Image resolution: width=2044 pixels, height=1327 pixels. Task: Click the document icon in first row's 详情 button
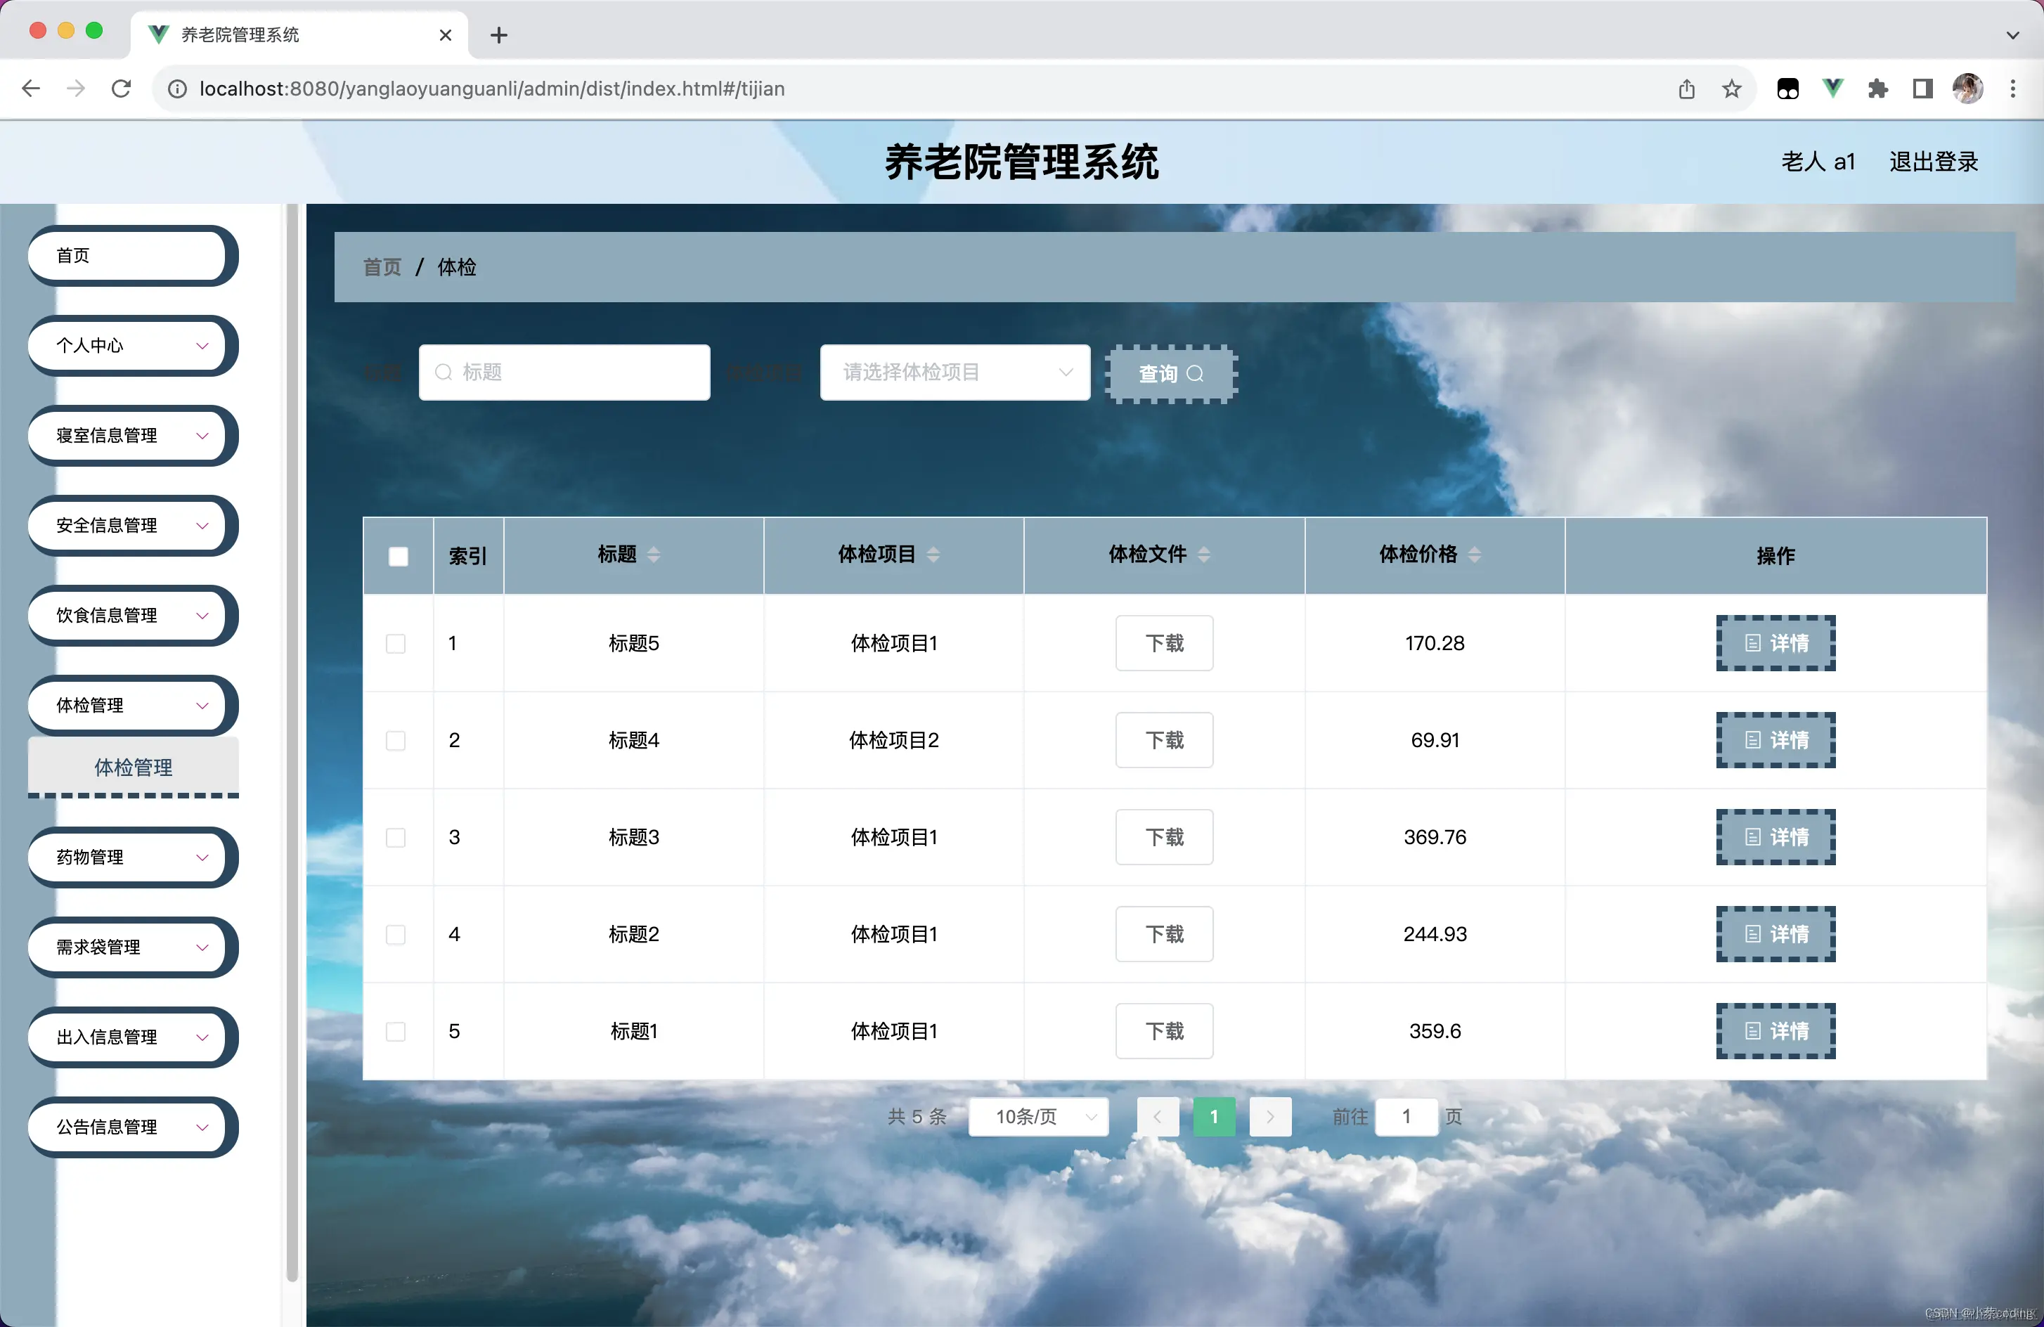click(1753, 642)
